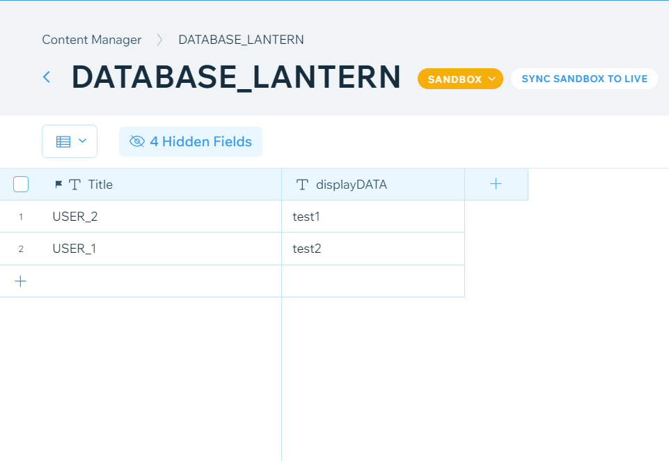Viewport: 669px width, 461px height.
Task: Check the row for USER_1
Action: tap(21, 249)
